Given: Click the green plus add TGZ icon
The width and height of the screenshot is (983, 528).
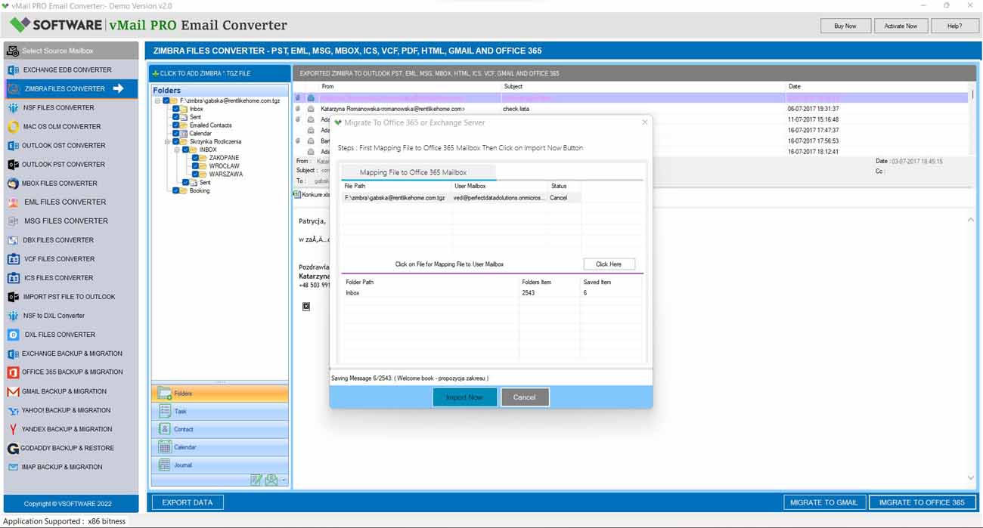Looking at the screenshot, I should (156, 73).
